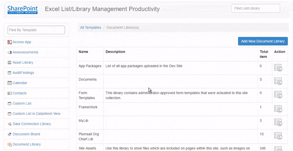
Task: Select the Contacts template link
Action: pos(20,93)
